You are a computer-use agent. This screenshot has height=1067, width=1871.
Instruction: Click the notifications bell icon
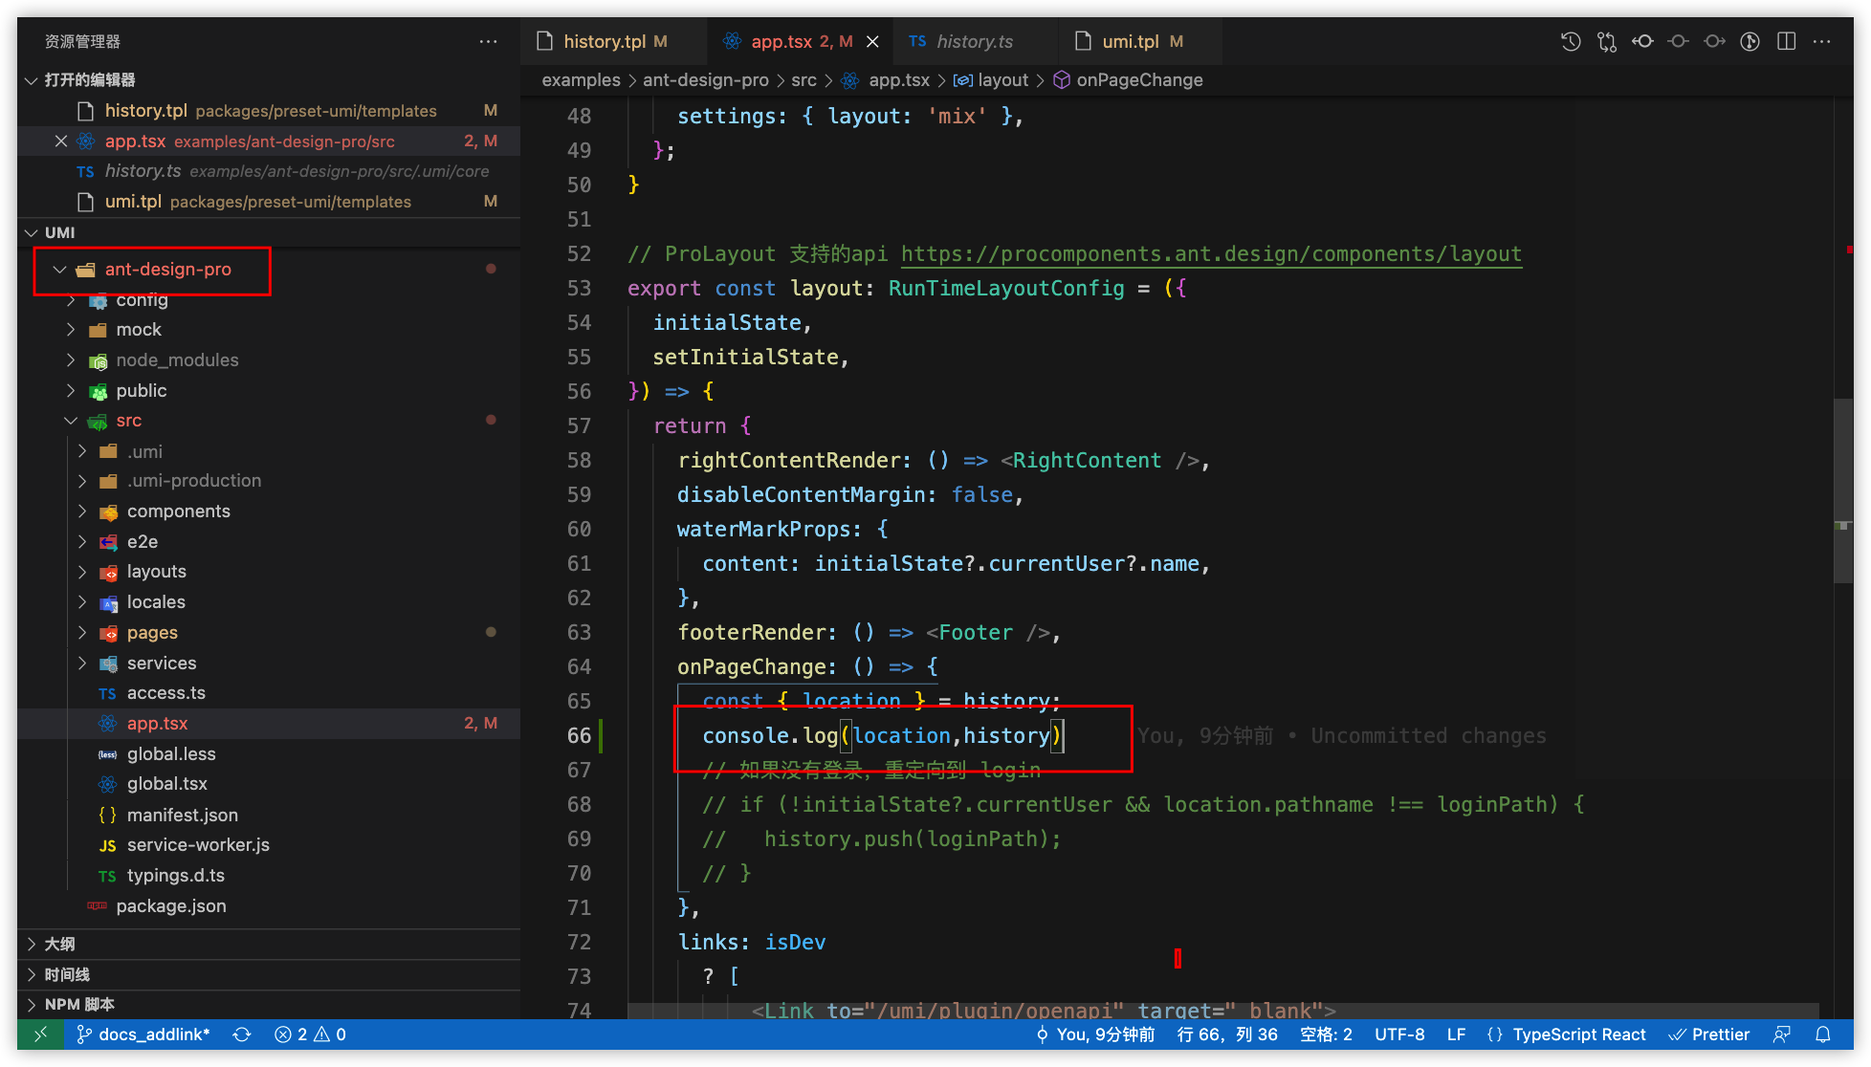click(x=1824, y=1034)
